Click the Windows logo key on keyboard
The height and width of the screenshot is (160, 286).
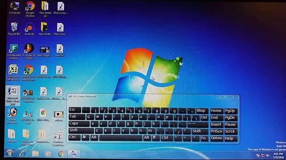85,137
